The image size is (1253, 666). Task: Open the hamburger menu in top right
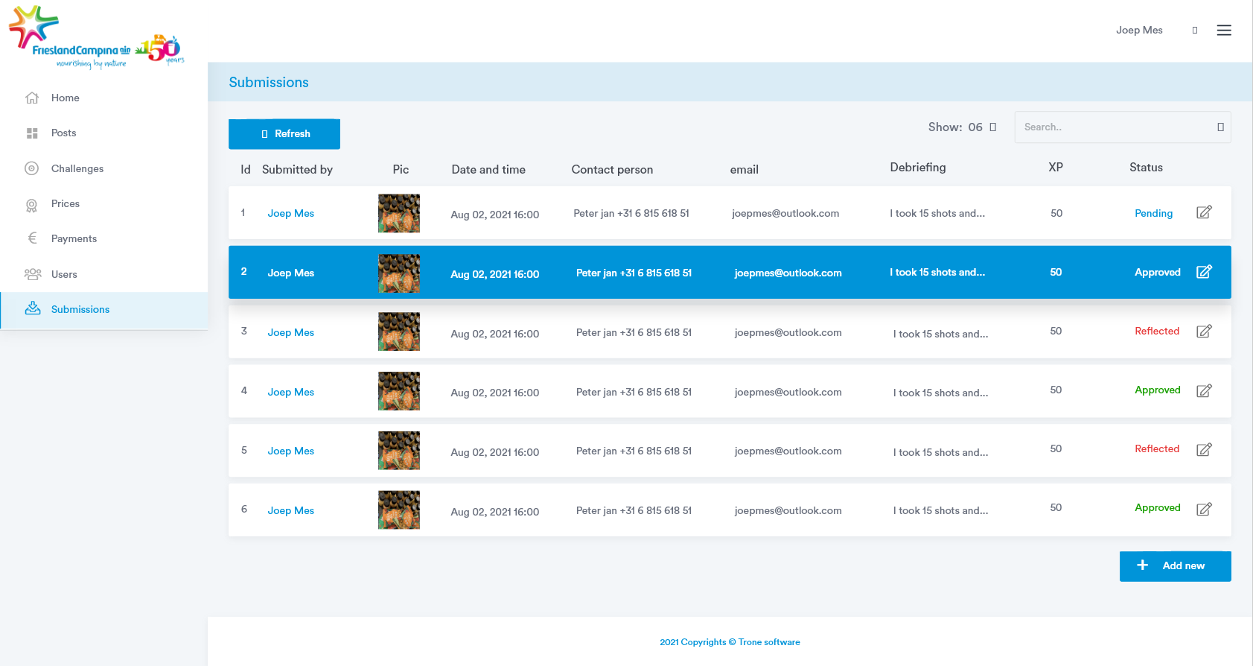click(x=1223, y=31)
